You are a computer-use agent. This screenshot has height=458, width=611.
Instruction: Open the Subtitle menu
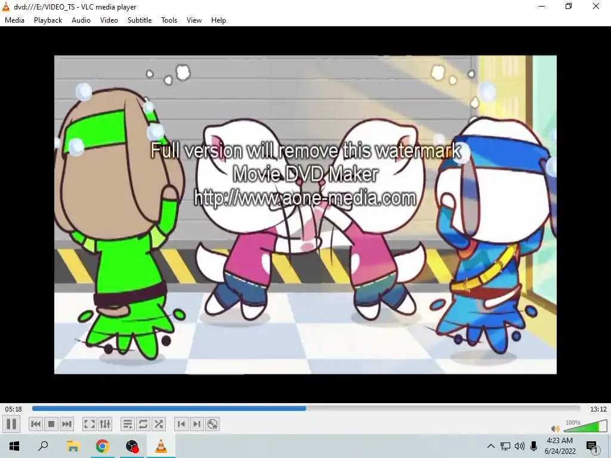tap(140, 20)
